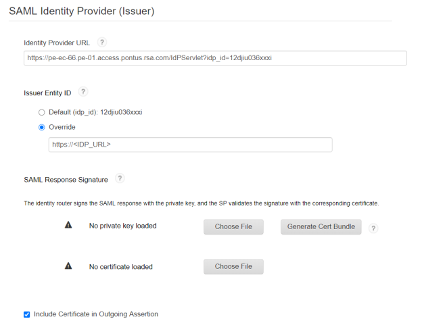Viewport: 422px width, 321px height.
Task: Toggle Include Certificate in Outgoing Assertion checkbox
Action: coord(27,314)
